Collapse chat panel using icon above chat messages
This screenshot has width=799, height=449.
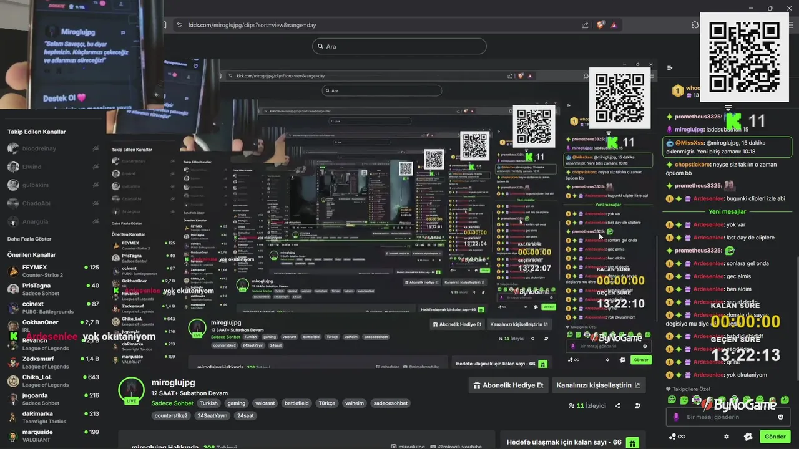coord(670,68)
